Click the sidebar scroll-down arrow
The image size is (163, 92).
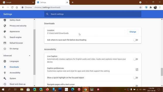(x=34, y=86)
